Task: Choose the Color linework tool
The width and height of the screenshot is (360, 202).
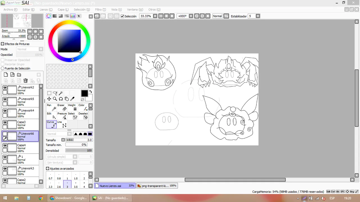Action: (x=83, y=107)
